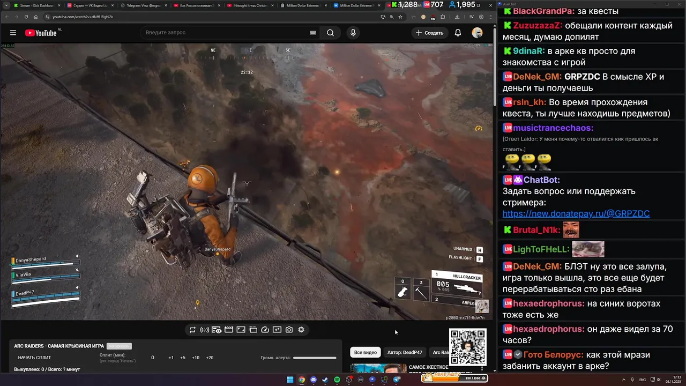
Task: Click the add-screen plus icon in overlay toolbar
Action: point(277,330)
